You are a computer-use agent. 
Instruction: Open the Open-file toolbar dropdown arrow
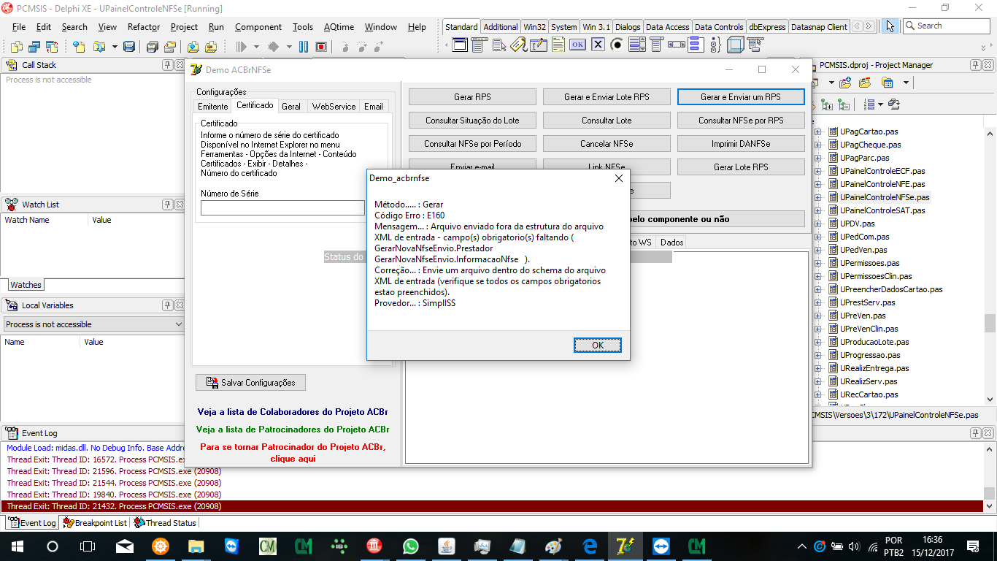(x=115, y=47)
